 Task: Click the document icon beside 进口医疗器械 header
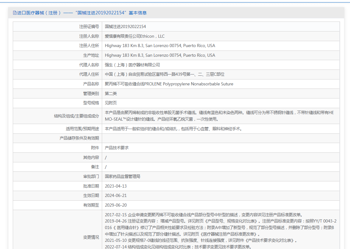(15, 13)
